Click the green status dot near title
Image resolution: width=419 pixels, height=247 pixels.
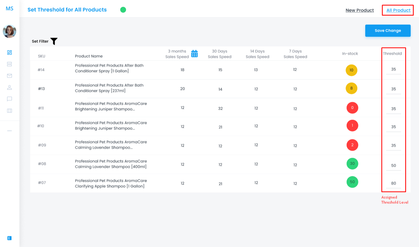coord(123,10)
